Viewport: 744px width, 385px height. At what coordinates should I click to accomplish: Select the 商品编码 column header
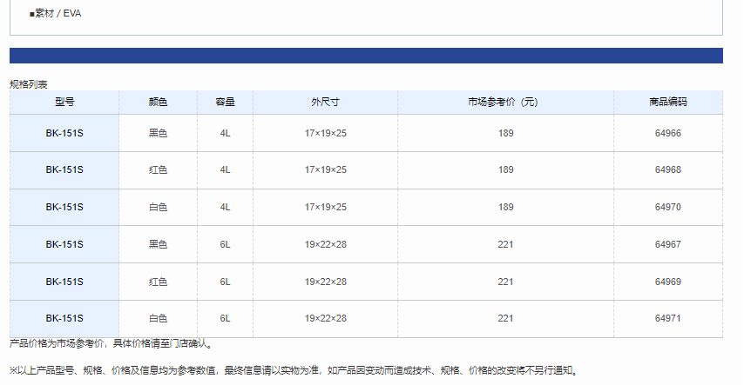coord(668,102)
